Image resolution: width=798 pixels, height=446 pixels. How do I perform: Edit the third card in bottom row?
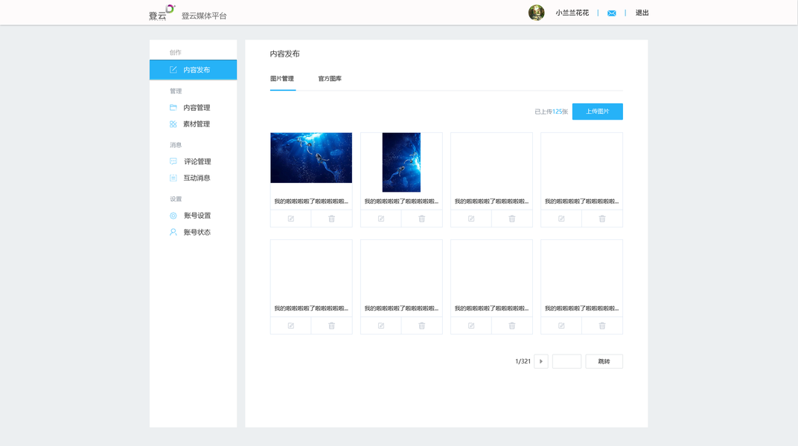(471, 326)
